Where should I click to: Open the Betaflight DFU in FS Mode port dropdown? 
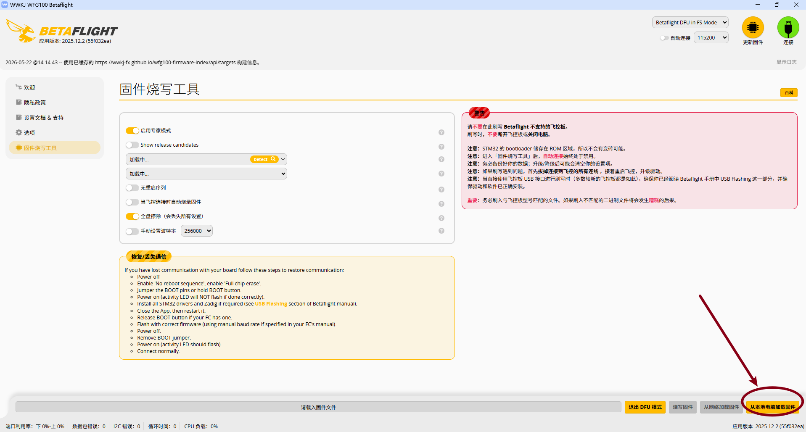tap(690, 23)
